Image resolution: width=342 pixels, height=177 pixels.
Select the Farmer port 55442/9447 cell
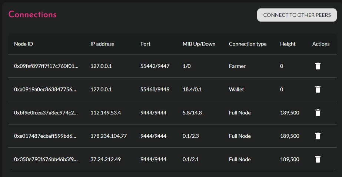[155, 66]
